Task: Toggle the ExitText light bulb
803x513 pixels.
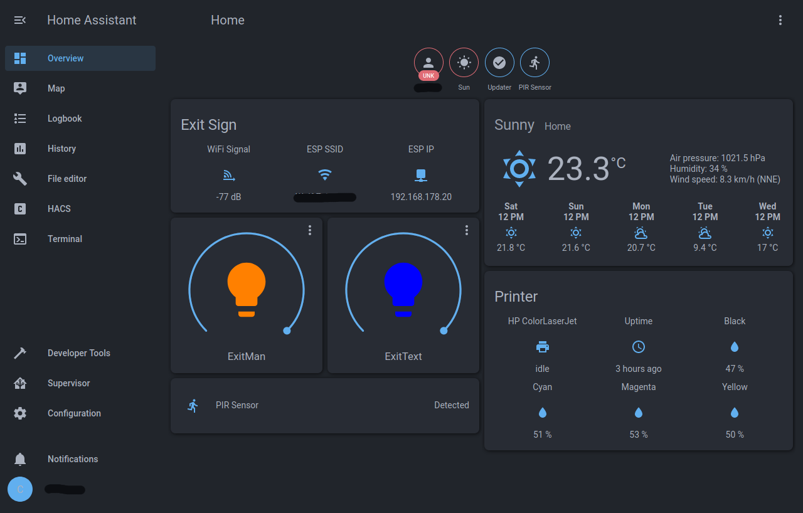Action: pyautogui.click(x=403, y=288)
